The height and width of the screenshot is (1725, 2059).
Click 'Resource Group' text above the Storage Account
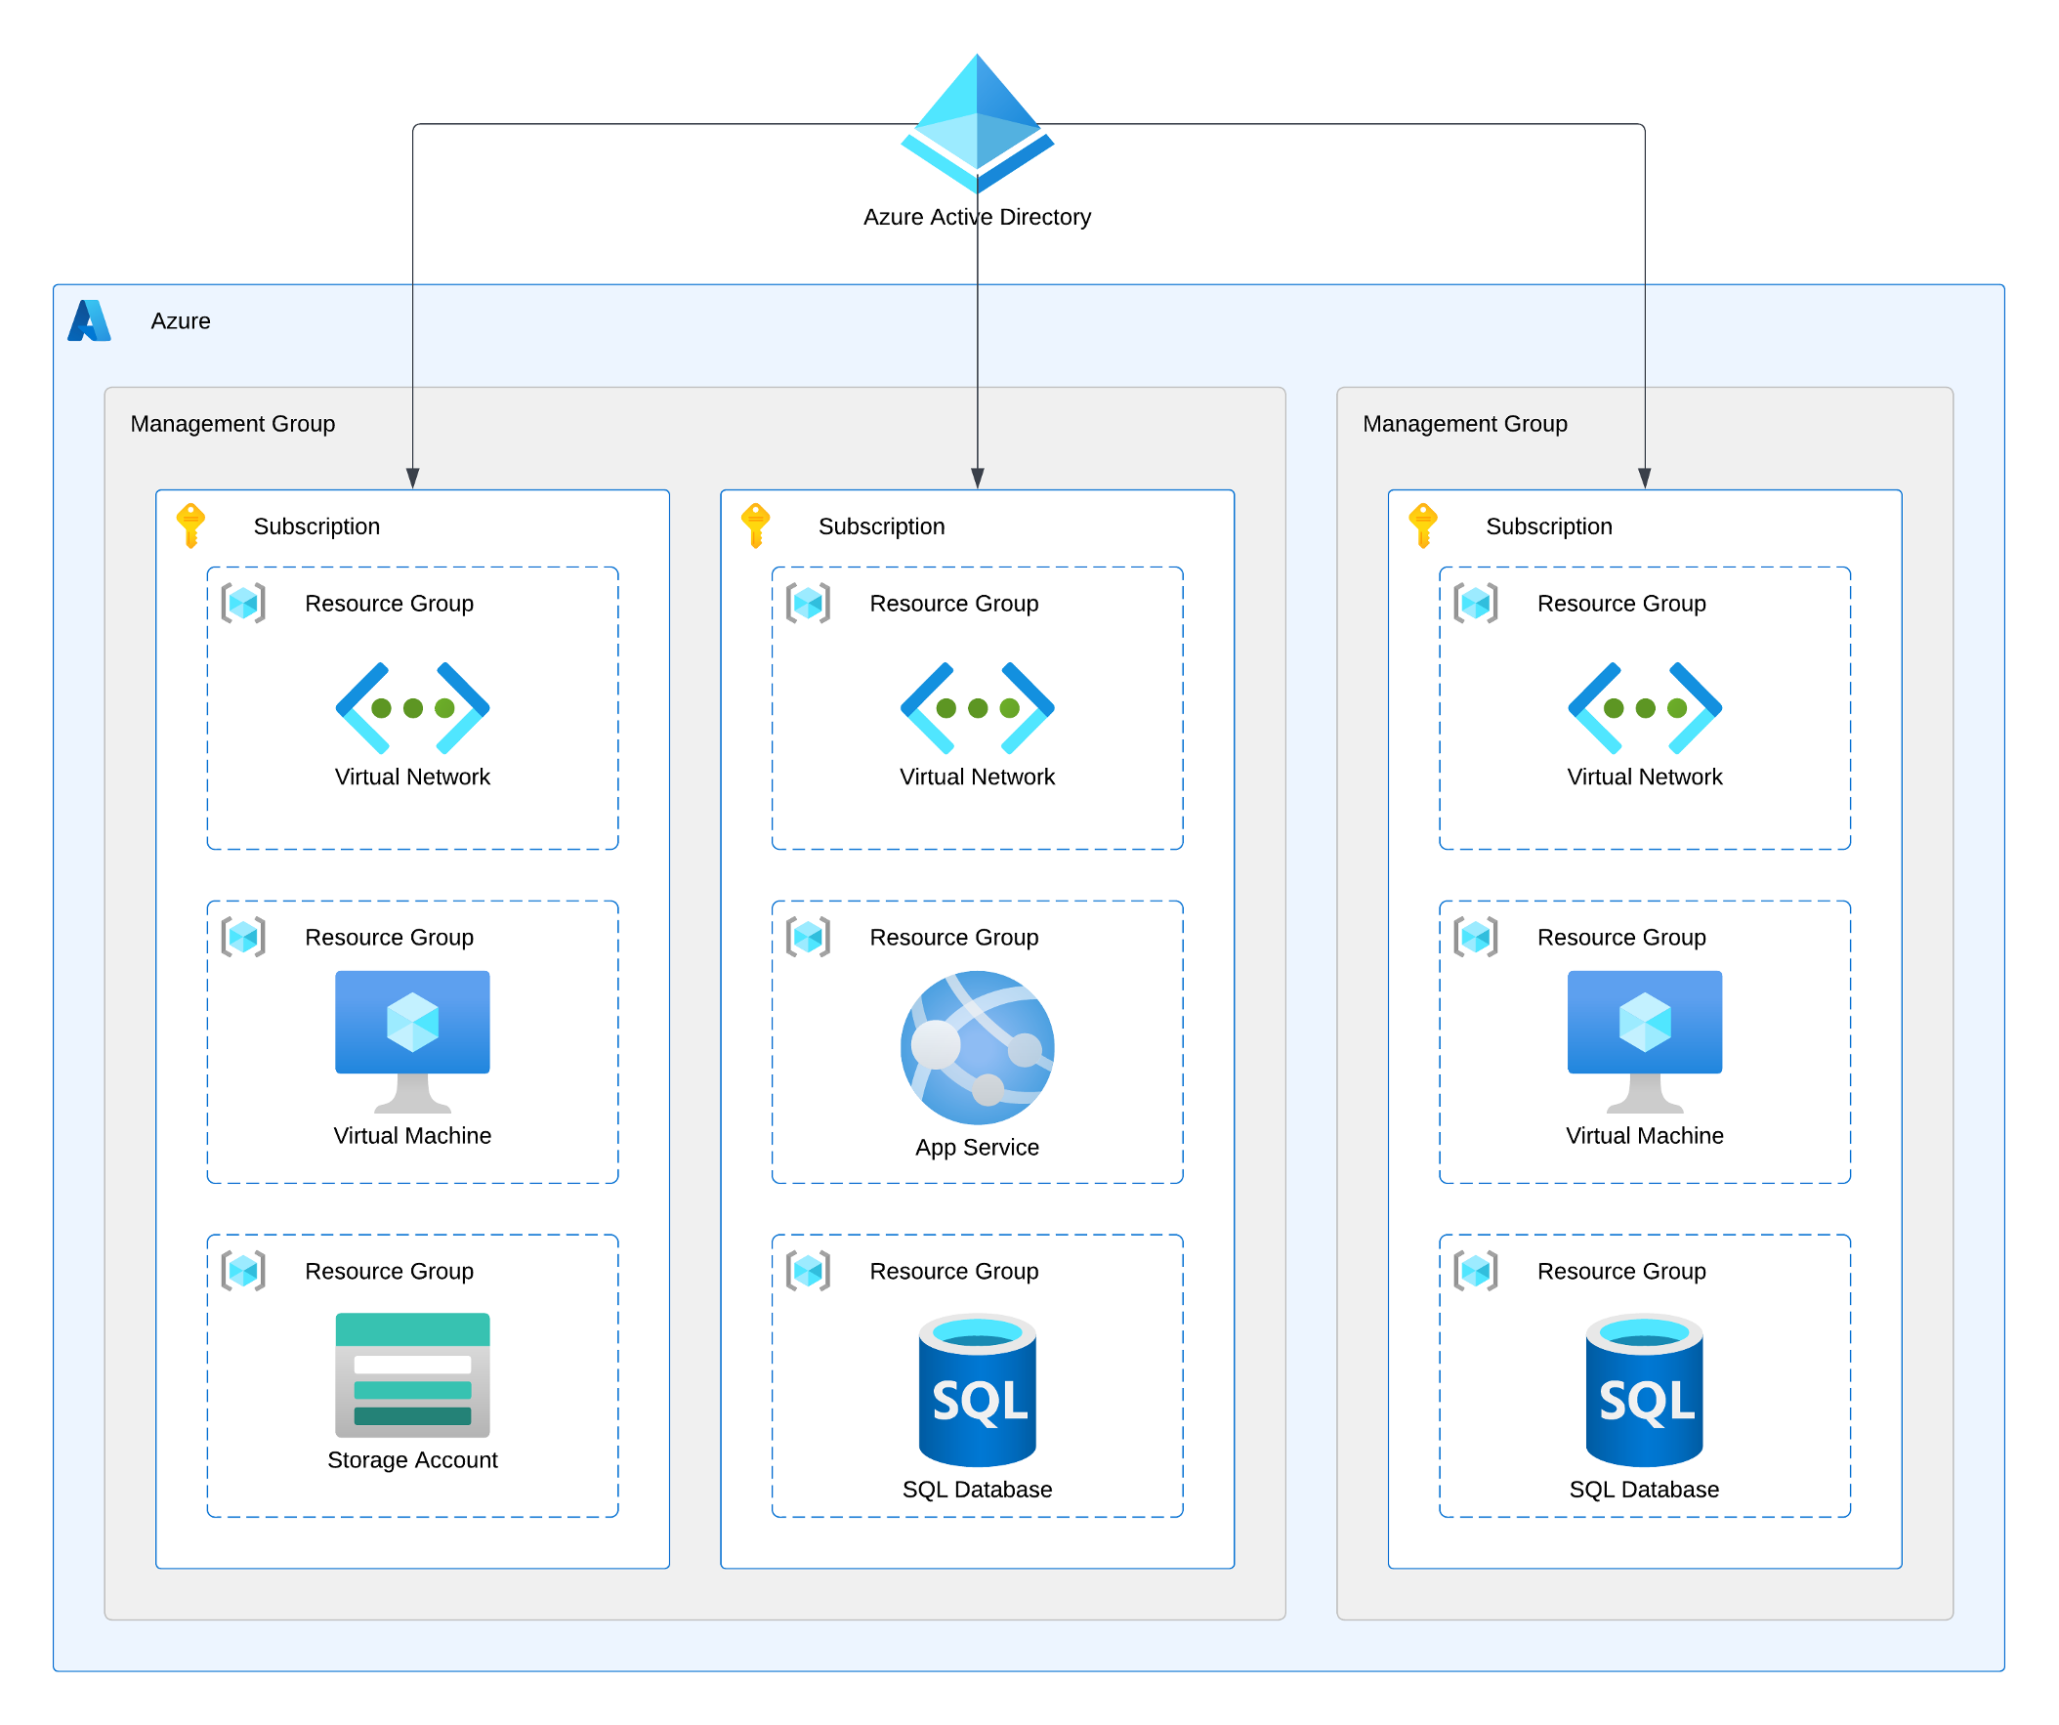[390, 1271]
